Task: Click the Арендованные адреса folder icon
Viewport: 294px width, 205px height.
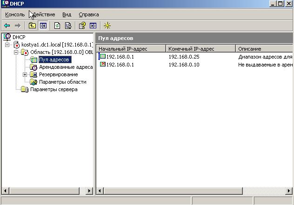Action: point(33,67)
